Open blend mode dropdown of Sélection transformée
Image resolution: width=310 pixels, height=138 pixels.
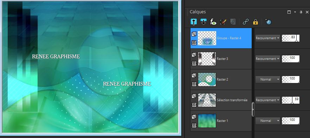point(268,100)
